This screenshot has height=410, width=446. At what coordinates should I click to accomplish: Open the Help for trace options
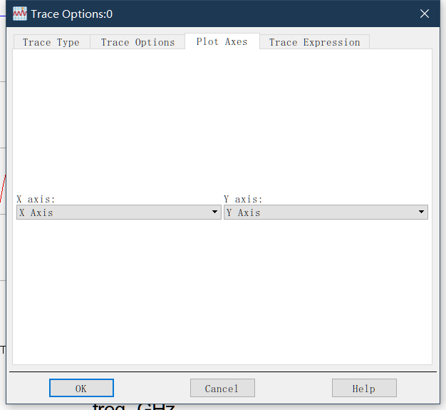364,388
